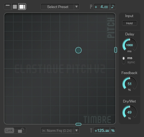Select the full view with side panel icon

22,7
